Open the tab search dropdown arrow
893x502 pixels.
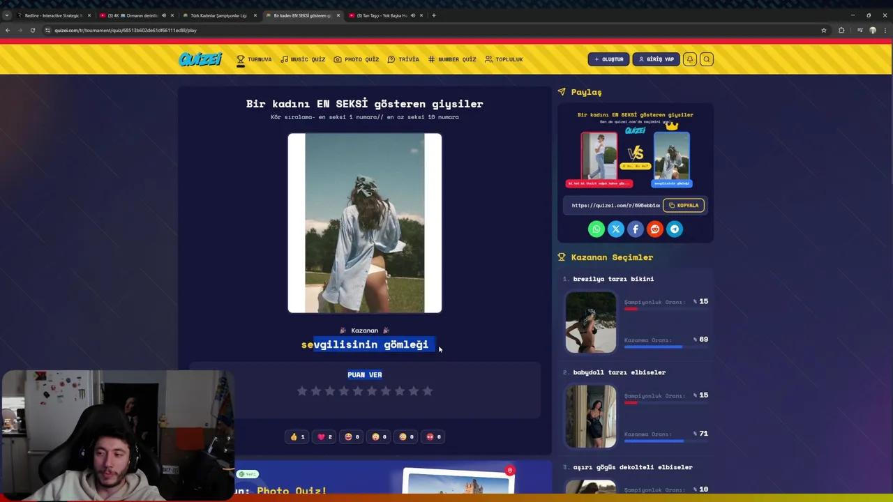pos(7,15)
